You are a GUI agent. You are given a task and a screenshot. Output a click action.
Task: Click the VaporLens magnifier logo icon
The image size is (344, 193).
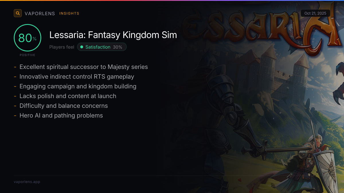click(18, 13)
